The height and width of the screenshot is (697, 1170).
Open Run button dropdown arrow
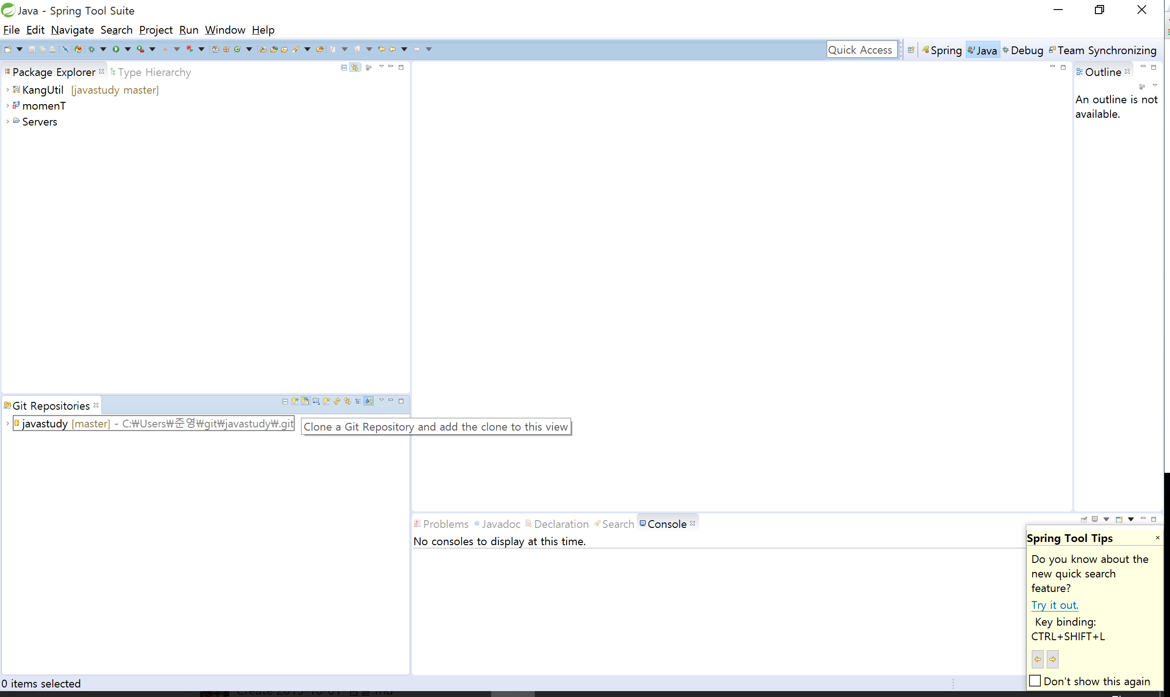[x=128, y=49]
